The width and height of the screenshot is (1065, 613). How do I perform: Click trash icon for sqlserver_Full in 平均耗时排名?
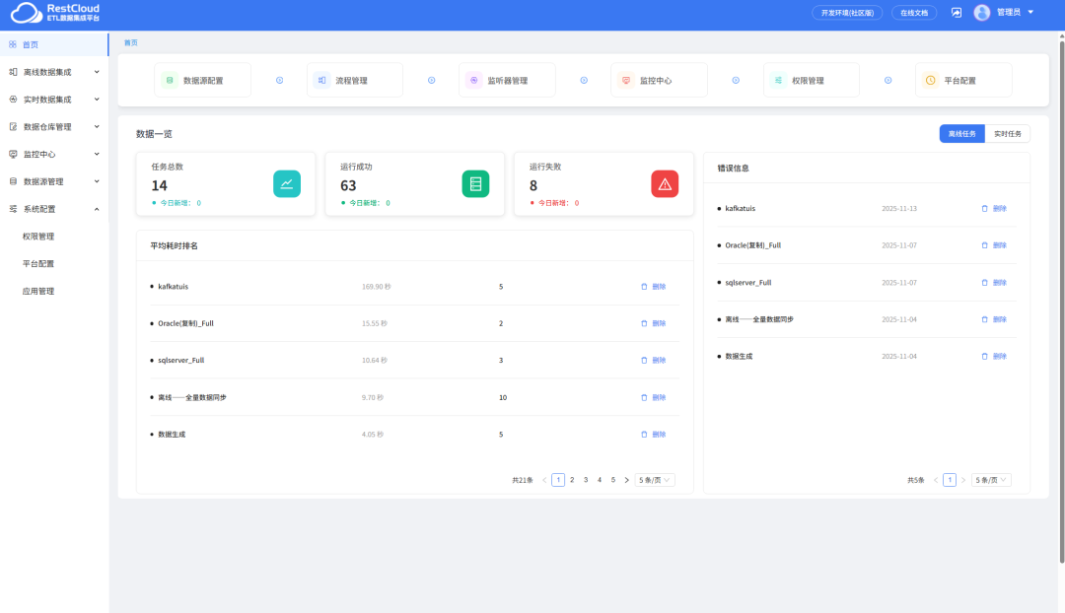point(644,361)
